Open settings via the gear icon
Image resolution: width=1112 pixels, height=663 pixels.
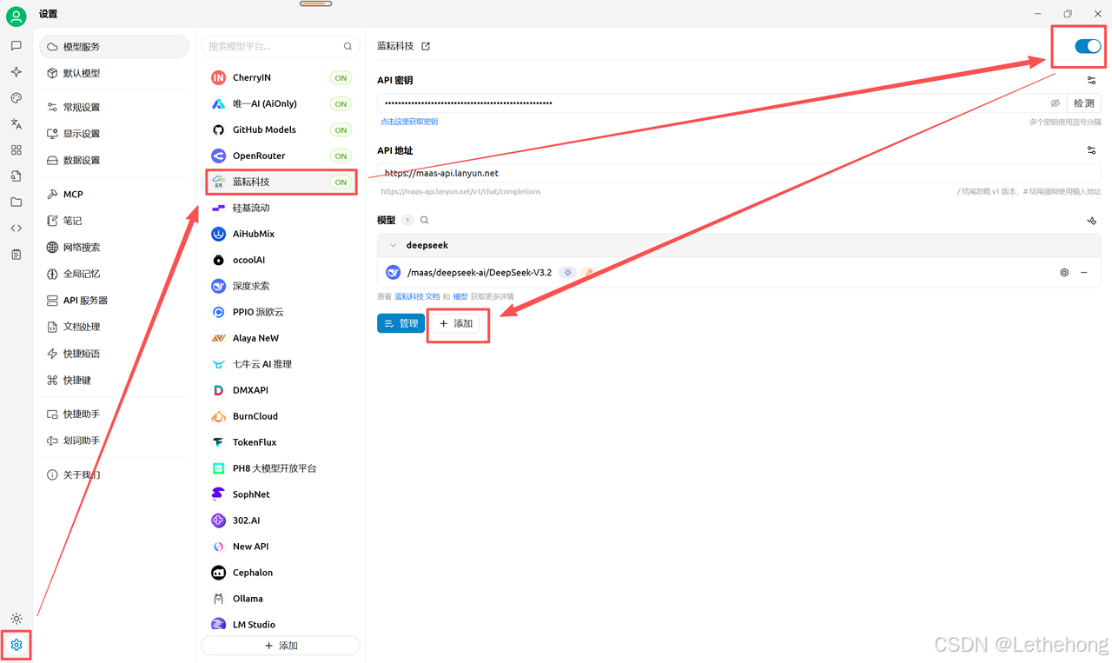coord(17,645)
